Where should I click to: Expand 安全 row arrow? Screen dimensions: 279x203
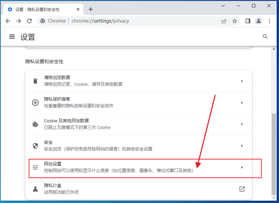(242, 146)
